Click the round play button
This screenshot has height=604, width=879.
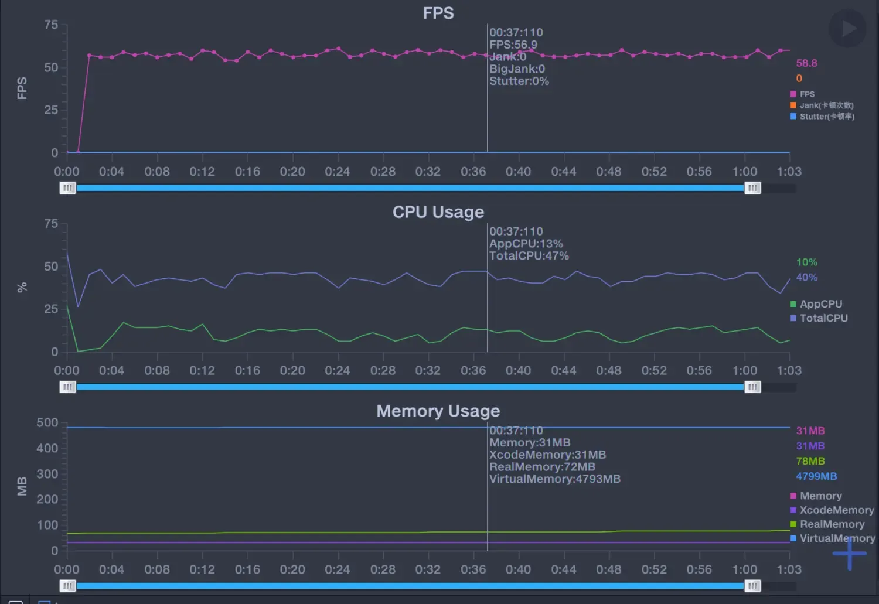(847, 29)
